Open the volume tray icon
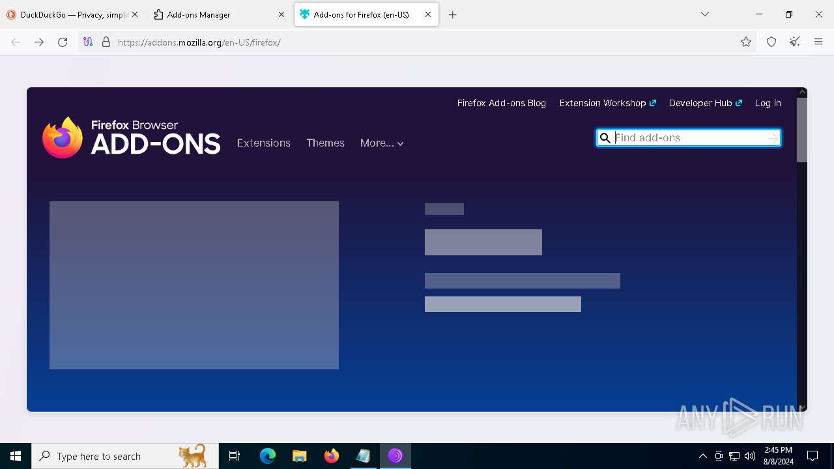 (x=750, y=456)
